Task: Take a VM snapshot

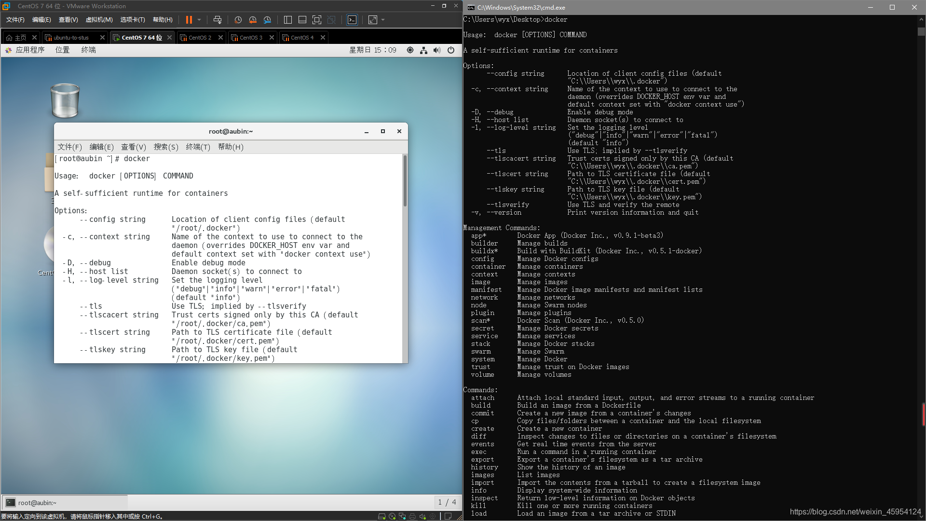Action: pyautogui.click(x=238, y=20)
